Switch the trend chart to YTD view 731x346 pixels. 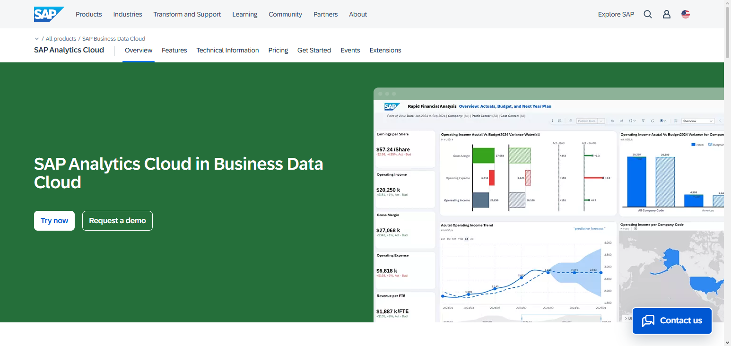click(x=461, y=239)
